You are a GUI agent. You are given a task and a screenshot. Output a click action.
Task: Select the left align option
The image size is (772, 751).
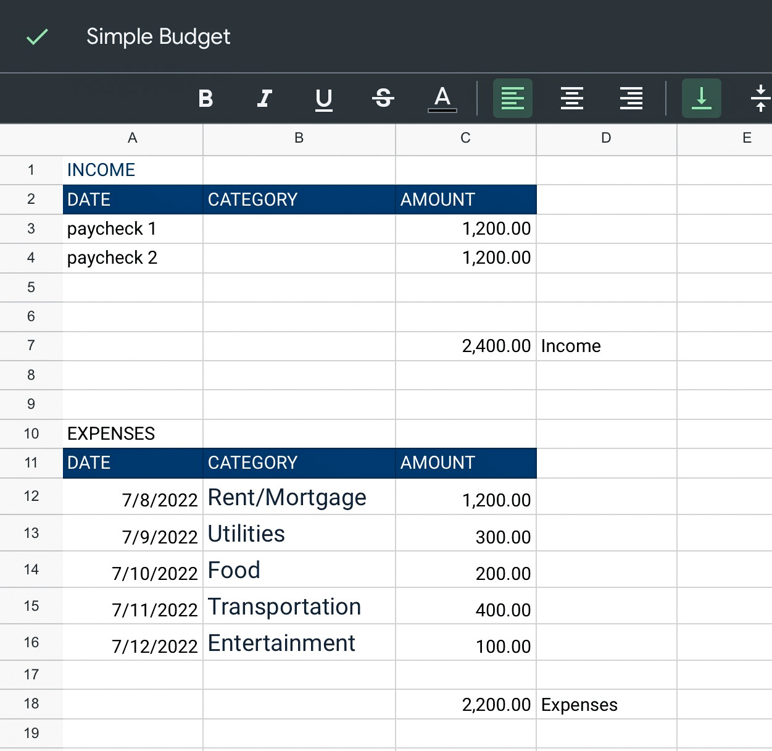(x=512, y=98)
